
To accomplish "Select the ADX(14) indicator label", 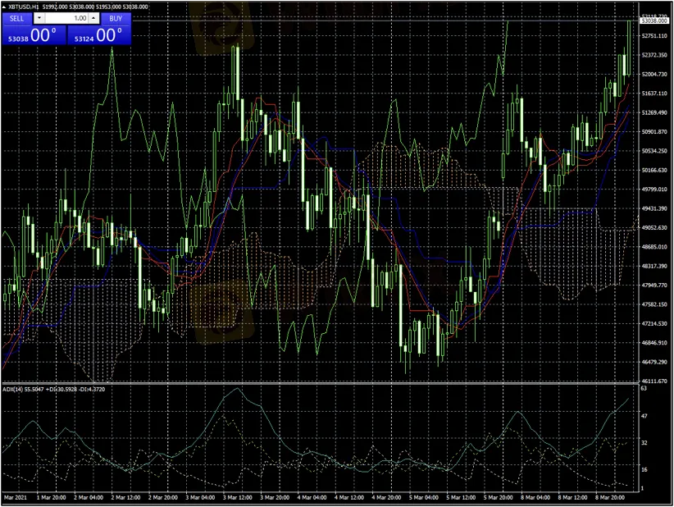I will click(x=15, y=388).
